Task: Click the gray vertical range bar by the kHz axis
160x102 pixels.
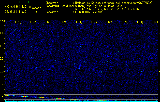Action: 5,62
